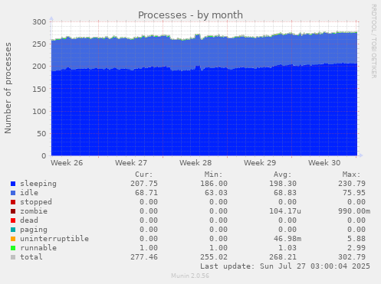Viewport: 381px width, 284px height.
Task: Click zombie average value 104.17u
Action: (x=285, y=211)
